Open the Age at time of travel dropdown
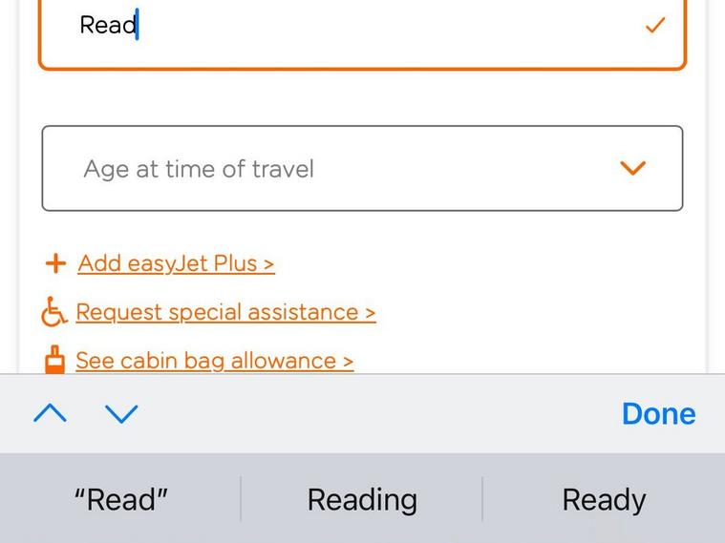Screen dimensions: 725x543 pos(362,169)
